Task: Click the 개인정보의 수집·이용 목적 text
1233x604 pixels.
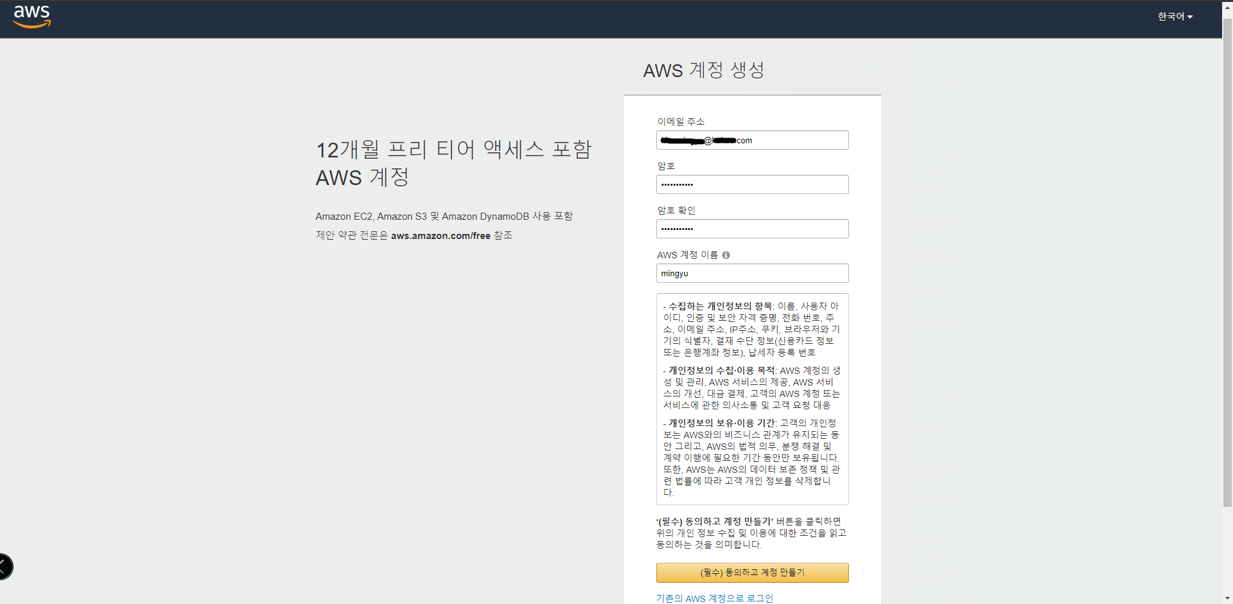Action: coord(722,371)
